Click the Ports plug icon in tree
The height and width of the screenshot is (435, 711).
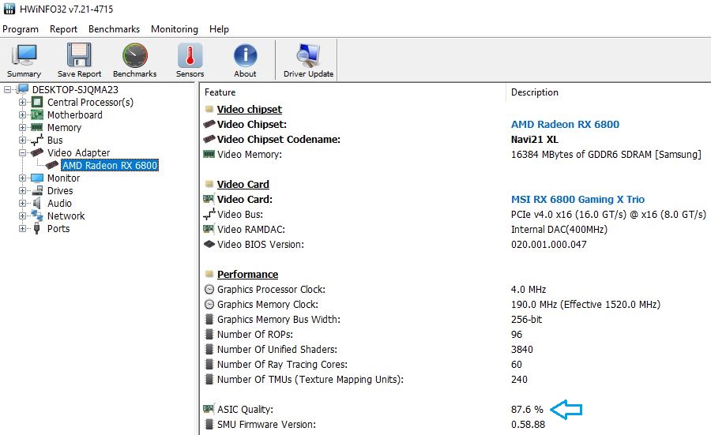click(37, 228)
